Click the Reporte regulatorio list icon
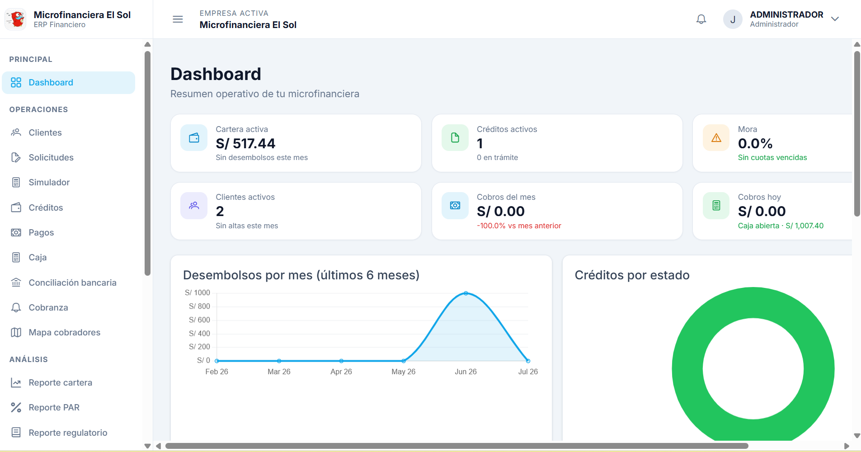861x452 pixels. [16, 433]
